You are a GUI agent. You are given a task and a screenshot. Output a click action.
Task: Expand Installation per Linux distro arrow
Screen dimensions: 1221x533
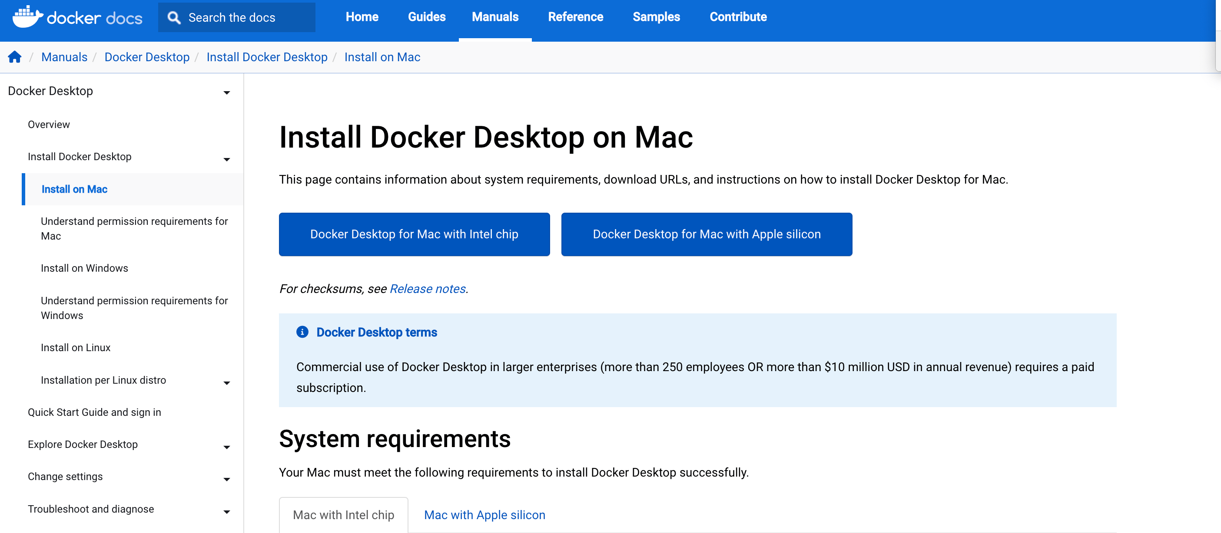226,382
